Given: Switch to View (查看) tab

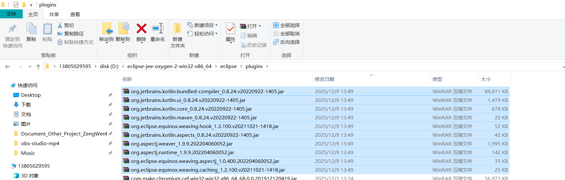Looking at the screenshot, I should pos(75,15).
